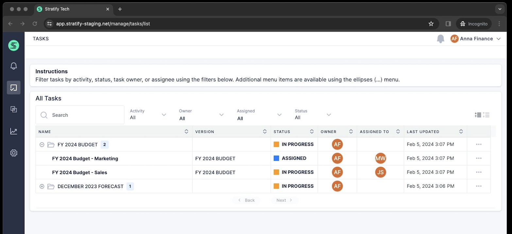Click inside the Search tasks field
This screenshot has height=234, width=512.
coord(80,115)
